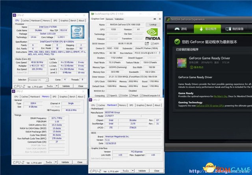Click the 'Intel Core i7 6700K' name value
Screen dimensions: 252x175
pyautogui.click(x=48, y=27)
